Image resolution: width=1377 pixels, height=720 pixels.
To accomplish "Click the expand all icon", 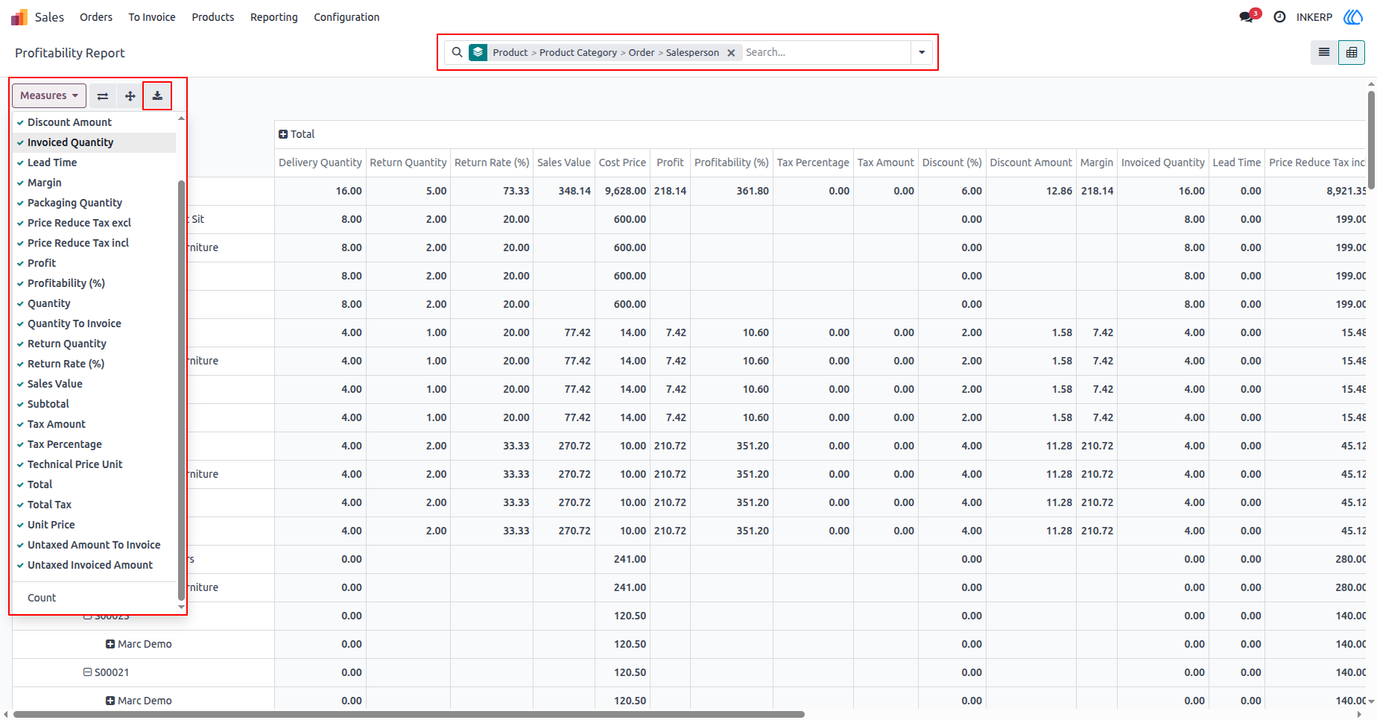I will tap(130, 95).
